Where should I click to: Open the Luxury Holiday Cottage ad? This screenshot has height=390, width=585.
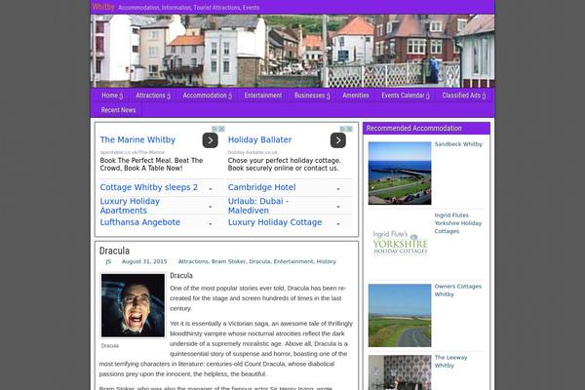275,222
